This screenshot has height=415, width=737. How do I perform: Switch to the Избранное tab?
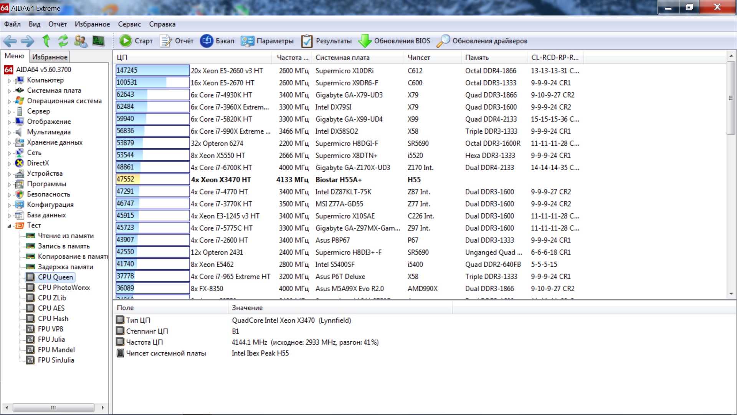(50, 57)
